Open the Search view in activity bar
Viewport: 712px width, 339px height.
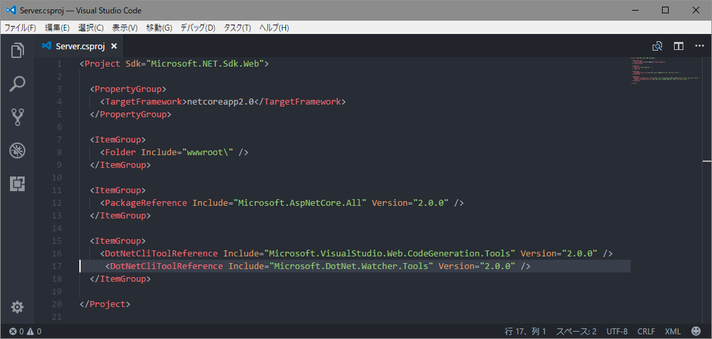[17, 84]
